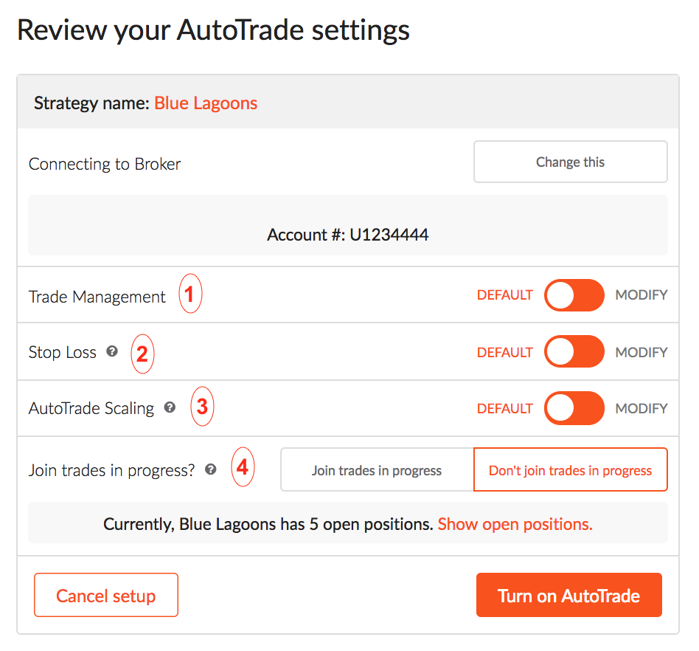Image resolution: width=699 pixels, height=651 pixels.
Task: Click the red circled number 1 marker
Action: tap(190, 294)
